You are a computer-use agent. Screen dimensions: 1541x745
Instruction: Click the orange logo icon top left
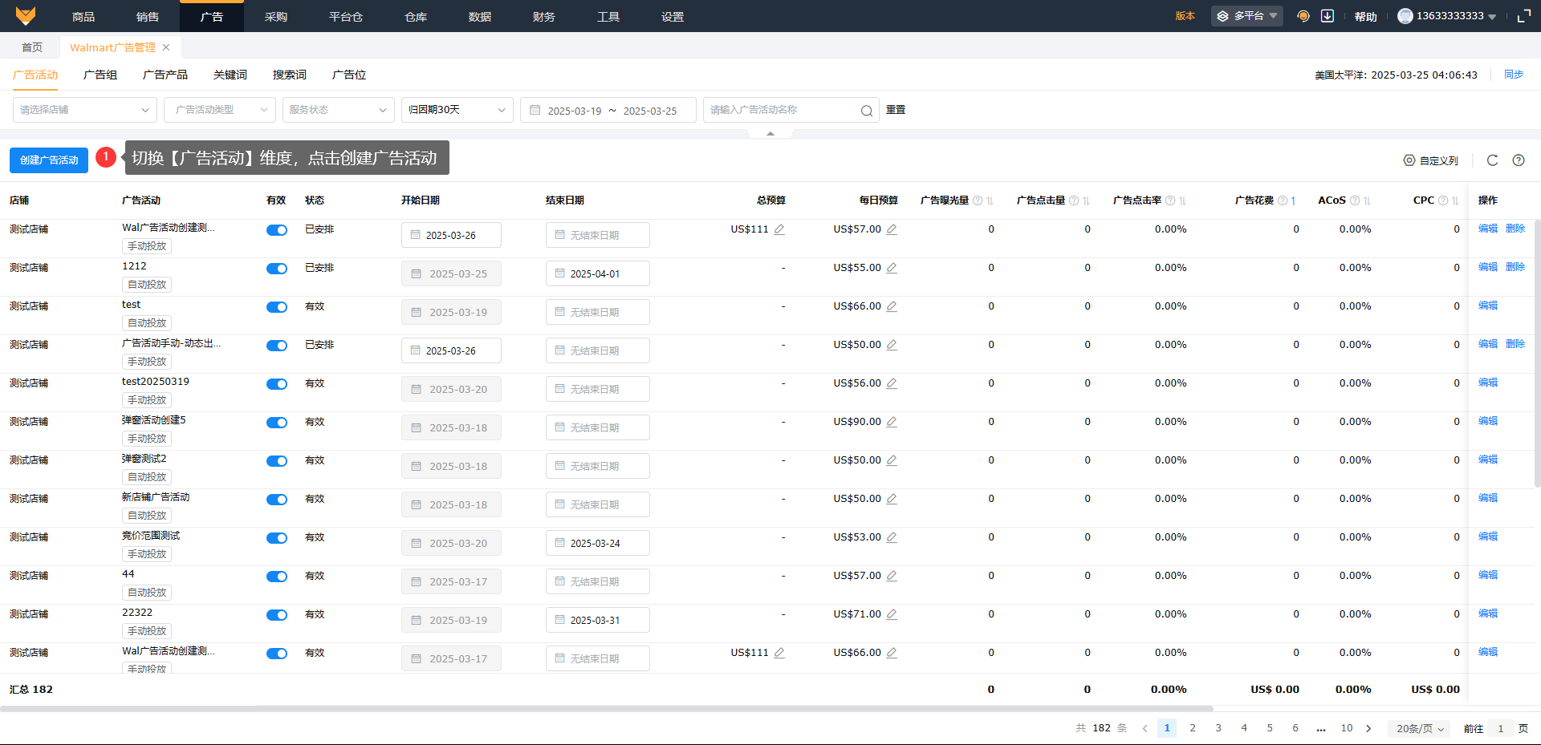26,16
